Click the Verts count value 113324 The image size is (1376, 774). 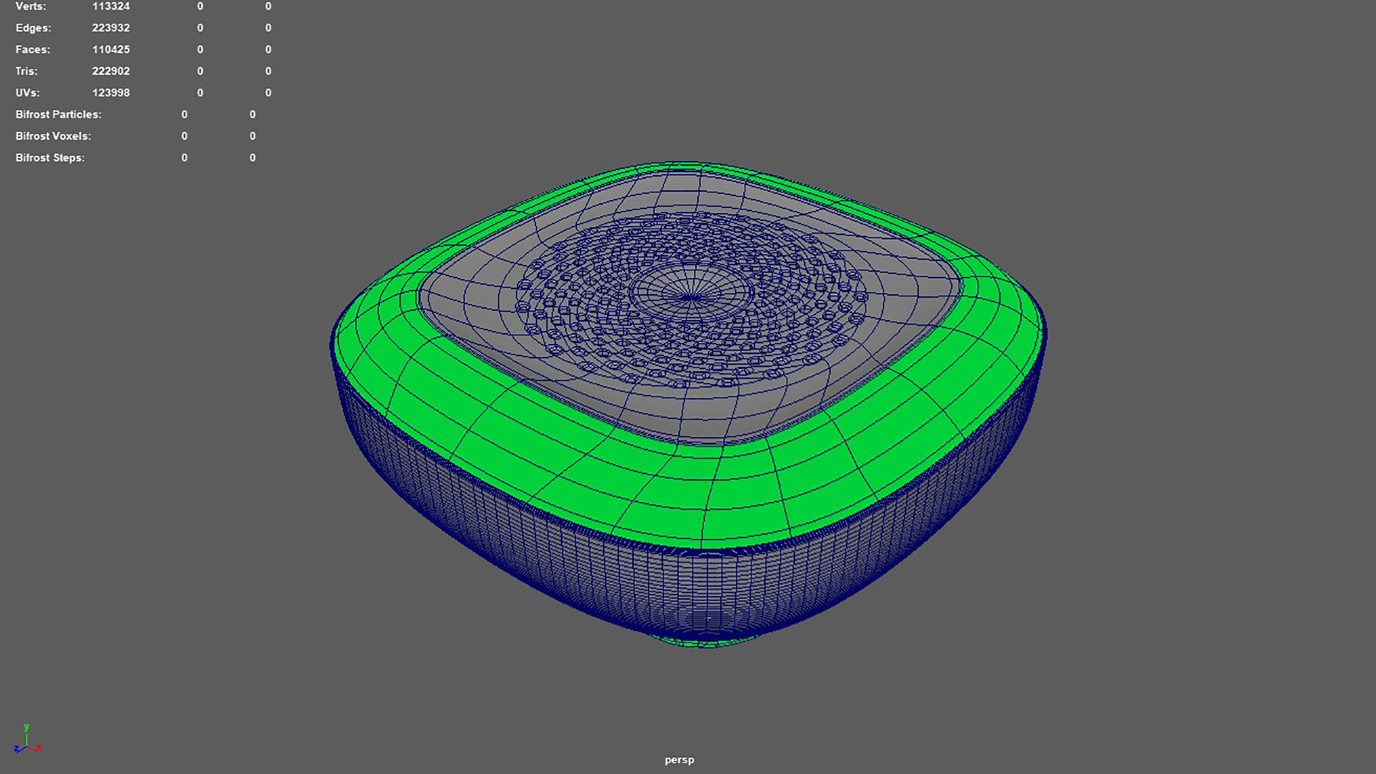click(111, 6)
